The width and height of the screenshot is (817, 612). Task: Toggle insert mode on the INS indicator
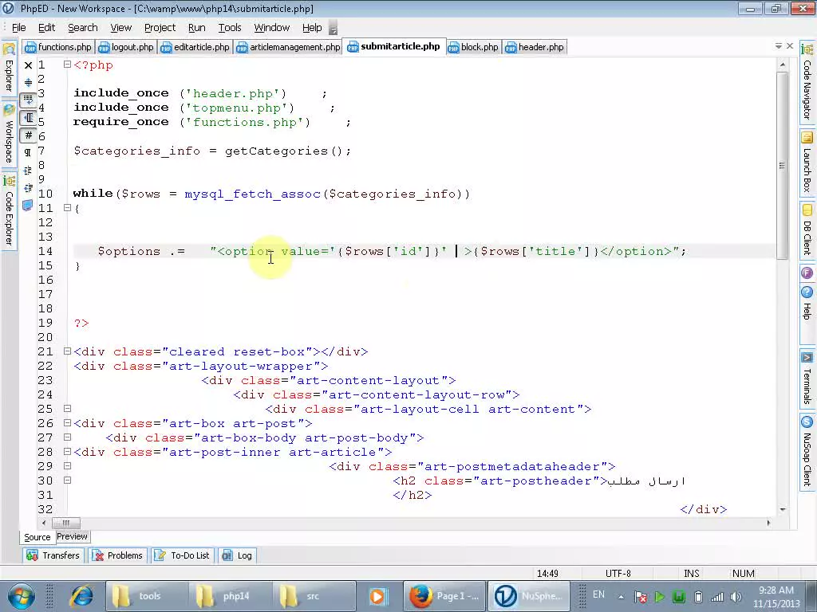[691, 573]
